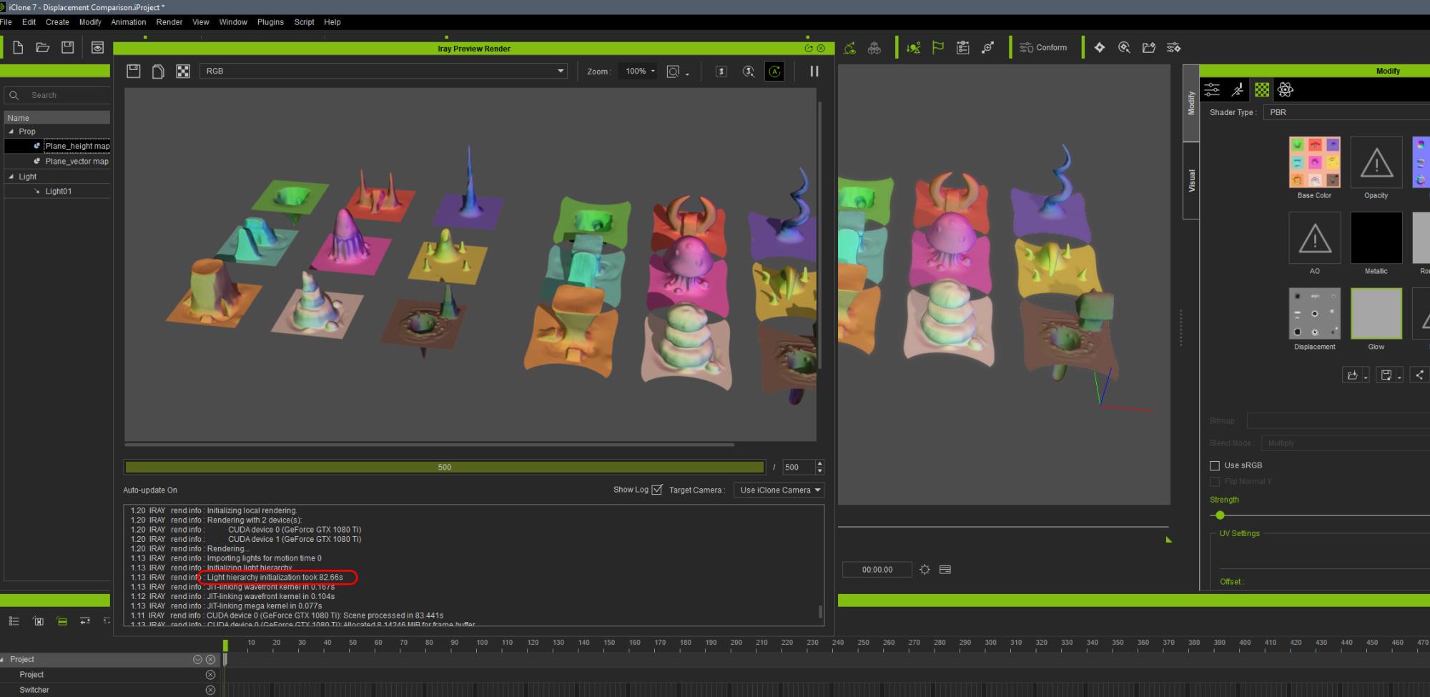
Task: Click the folder with pencil icon
Action: point(1149,48)
